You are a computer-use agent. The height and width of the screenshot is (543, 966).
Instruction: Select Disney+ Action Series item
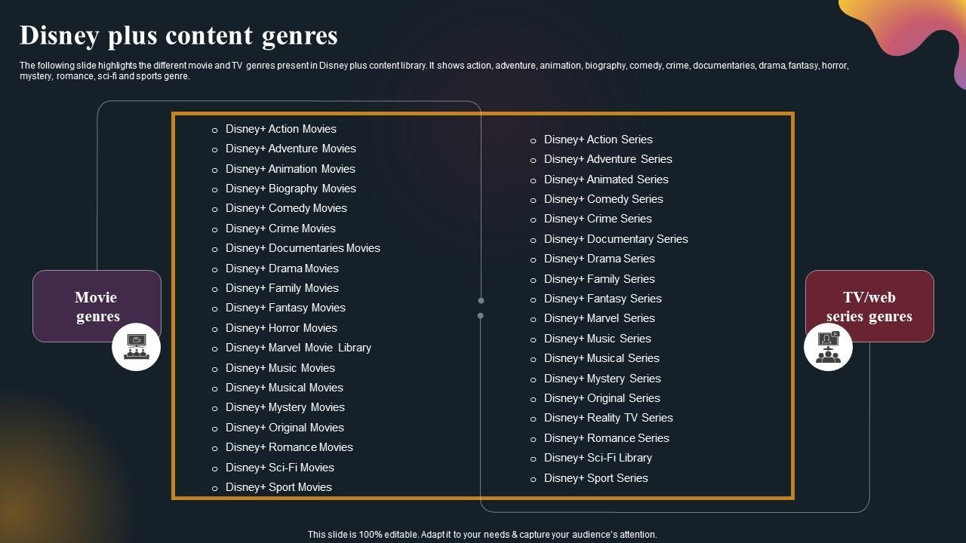[x=598, y=140]
